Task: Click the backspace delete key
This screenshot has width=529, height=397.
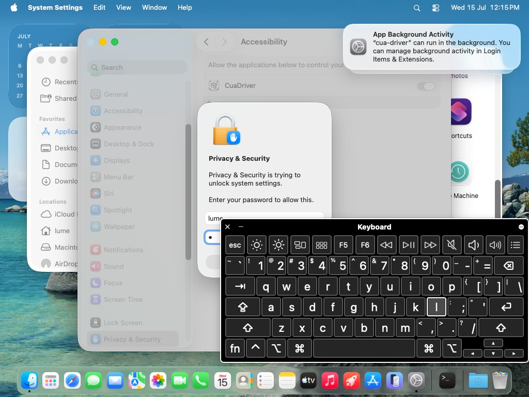Action: 508,266
